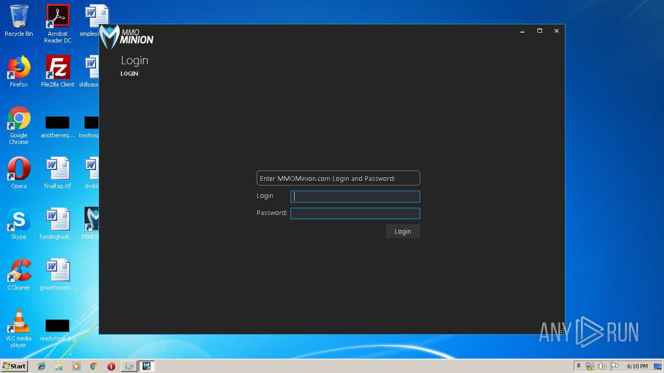Launch Firefox from the desktop
The width and height of the screenshot is (664, 373).
19,71
